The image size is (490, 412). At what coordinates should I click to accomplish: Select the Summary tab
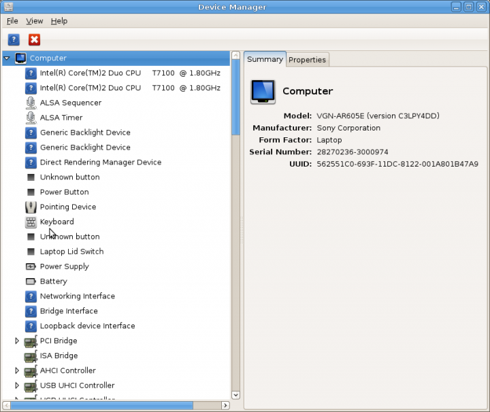[265, 59]
